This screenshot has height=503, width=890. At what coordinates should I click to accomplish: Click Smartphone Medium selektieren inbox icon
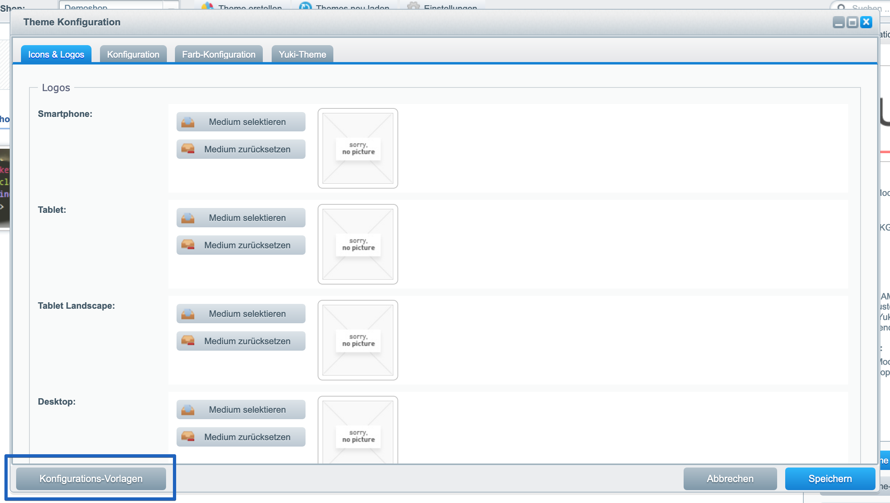pos(188,122)
